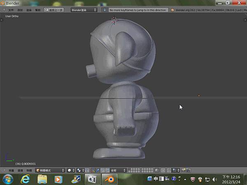Viewport: 247px width, 185px height.
Task: Click the Info editor type selector icon
Action: point(4,10)
